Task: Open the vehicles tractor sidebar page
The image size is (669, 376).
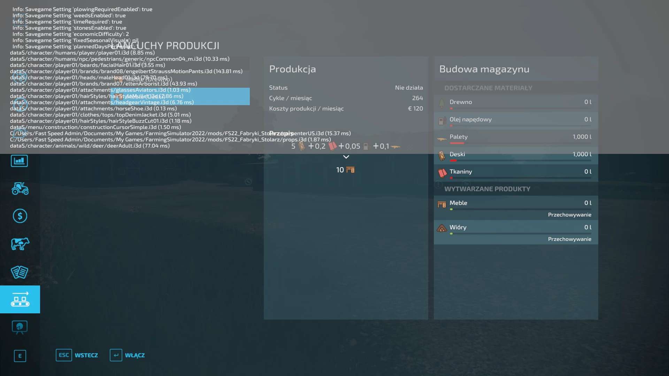Action: [20, 188]
